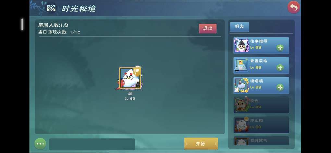Click the red 退出 exit button
Viewport: 331px width, 153px height.
click(208, 29)
